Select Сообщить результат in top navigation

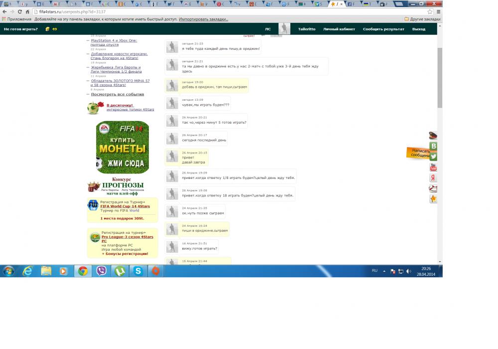[383, 29]
